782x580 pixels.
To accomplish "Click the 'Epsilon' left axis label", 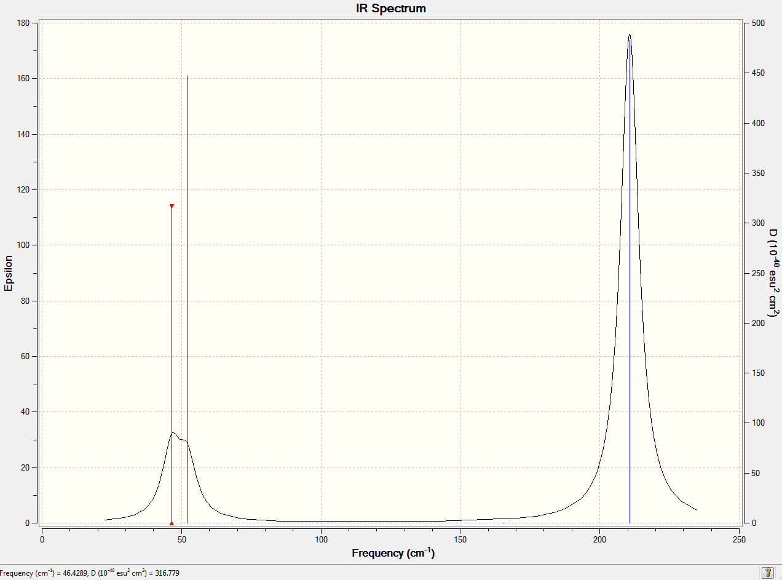I will [x=9, y=273].
